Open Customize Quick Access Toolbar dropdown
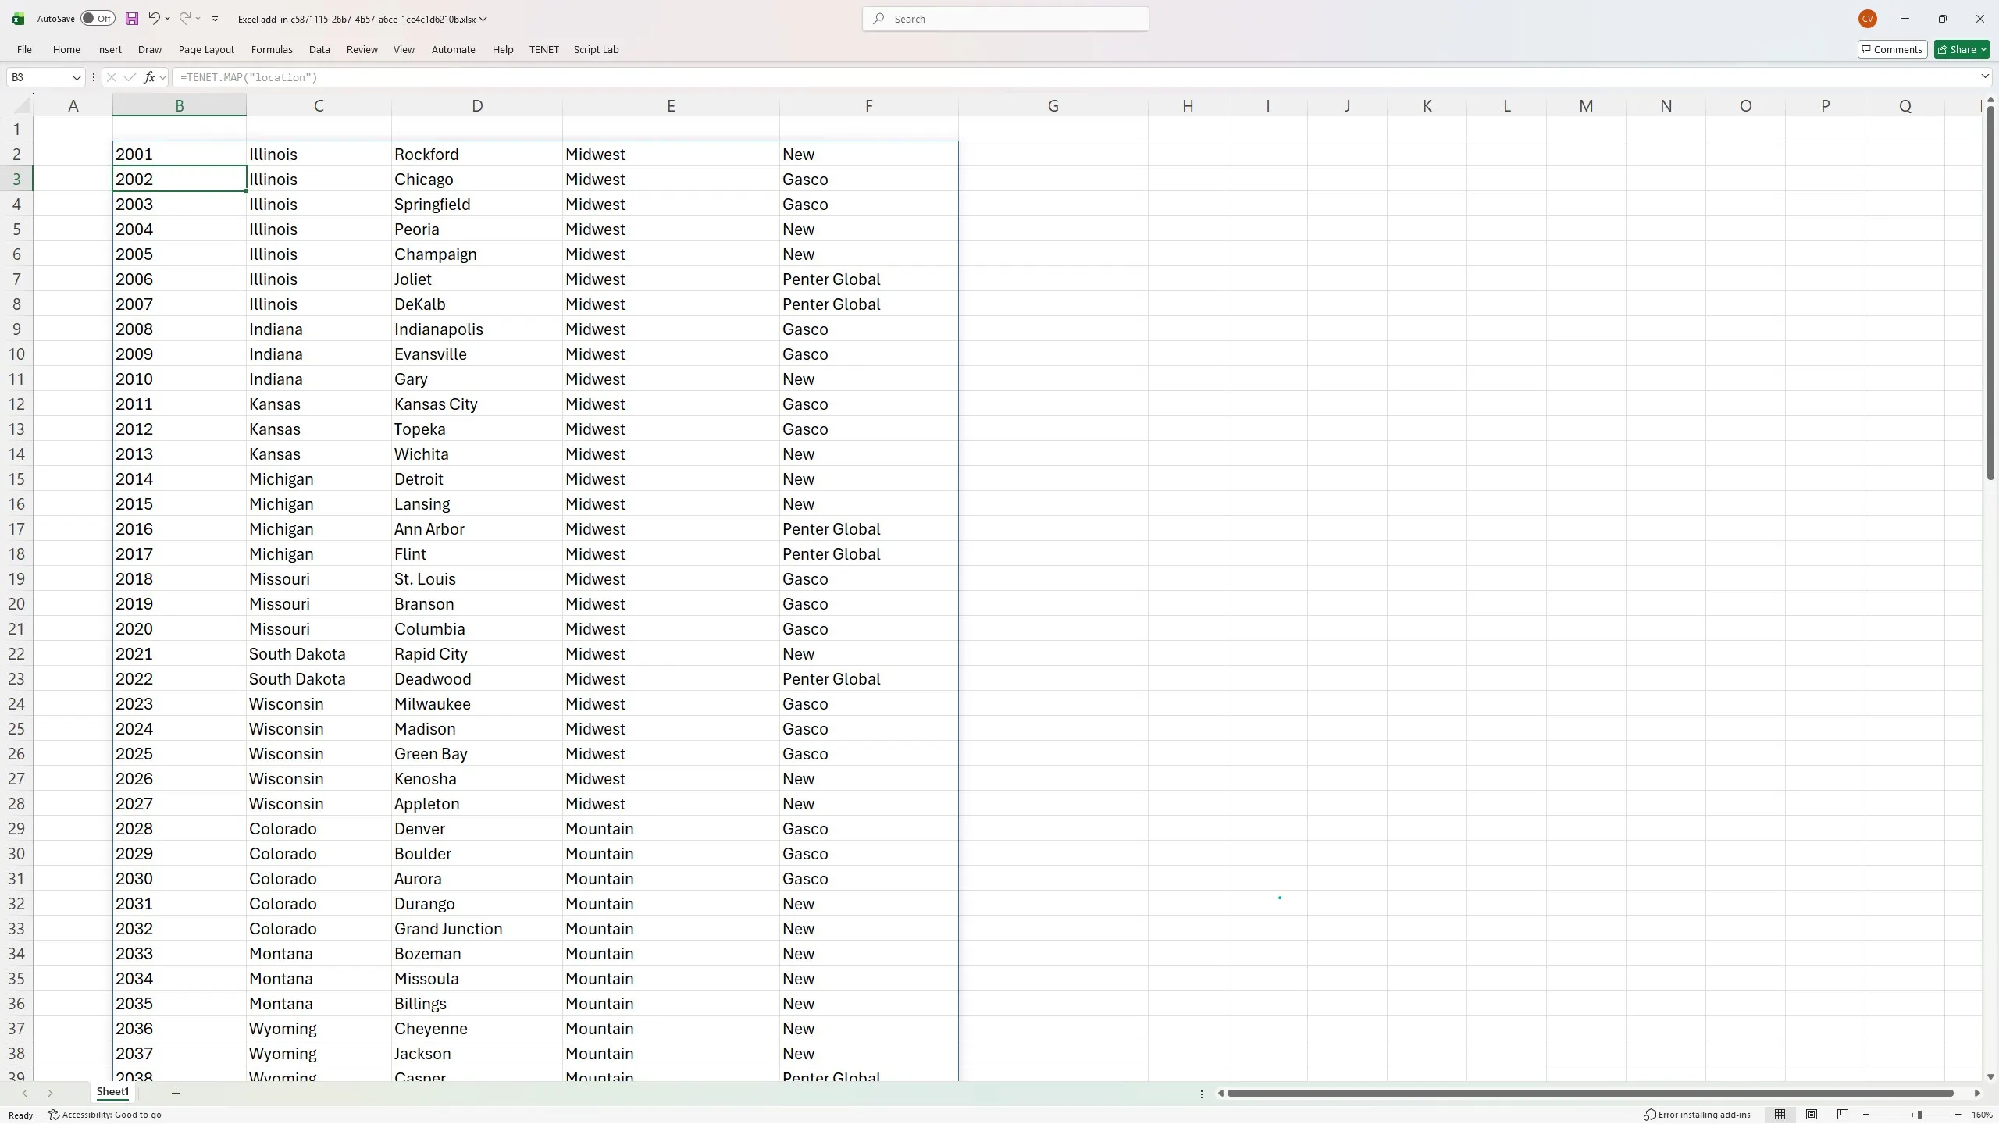 (x=215, y=19)
